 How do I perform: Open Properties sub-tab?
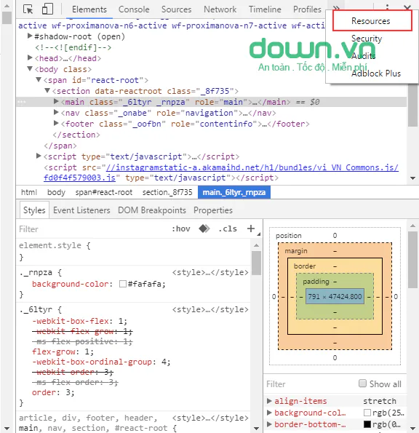point(213,210)
